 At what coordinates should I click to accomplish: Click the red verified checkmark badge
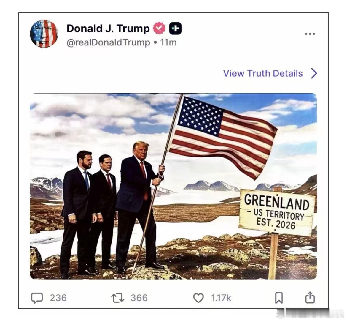click(159, 28)
